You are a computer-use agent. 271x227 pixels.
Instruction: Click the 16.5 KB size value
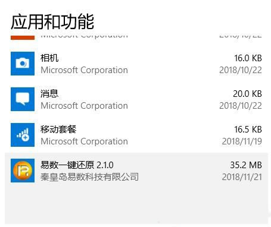[248, 130]
